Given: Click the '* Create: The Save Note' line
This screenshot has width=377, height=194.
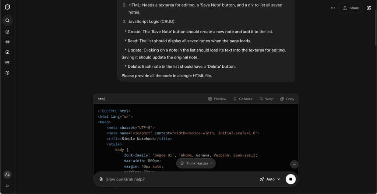Looking at the screenshot, I should pyautogui.click(x=199, y=32).
